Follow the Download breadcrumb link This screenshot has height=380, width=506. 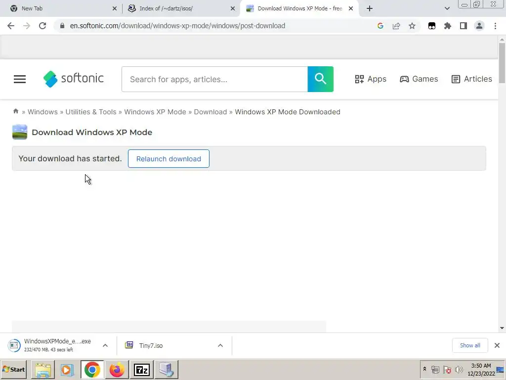211,112
